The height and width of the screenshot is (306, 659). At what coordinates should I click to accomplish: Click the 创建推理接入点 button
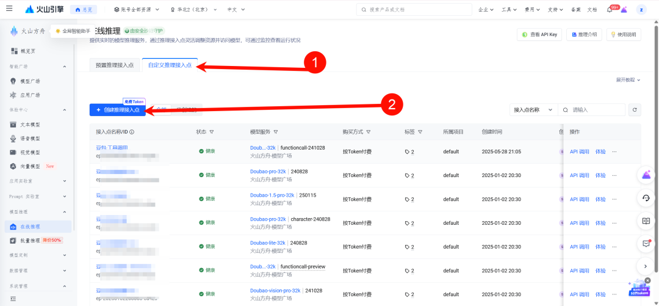(x=118, y=110)
